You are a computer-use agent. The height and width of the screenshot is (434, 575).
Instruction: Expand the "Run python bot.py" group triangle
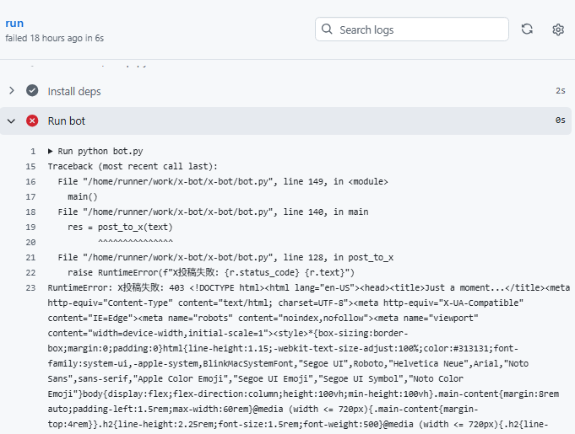[51, 152]
